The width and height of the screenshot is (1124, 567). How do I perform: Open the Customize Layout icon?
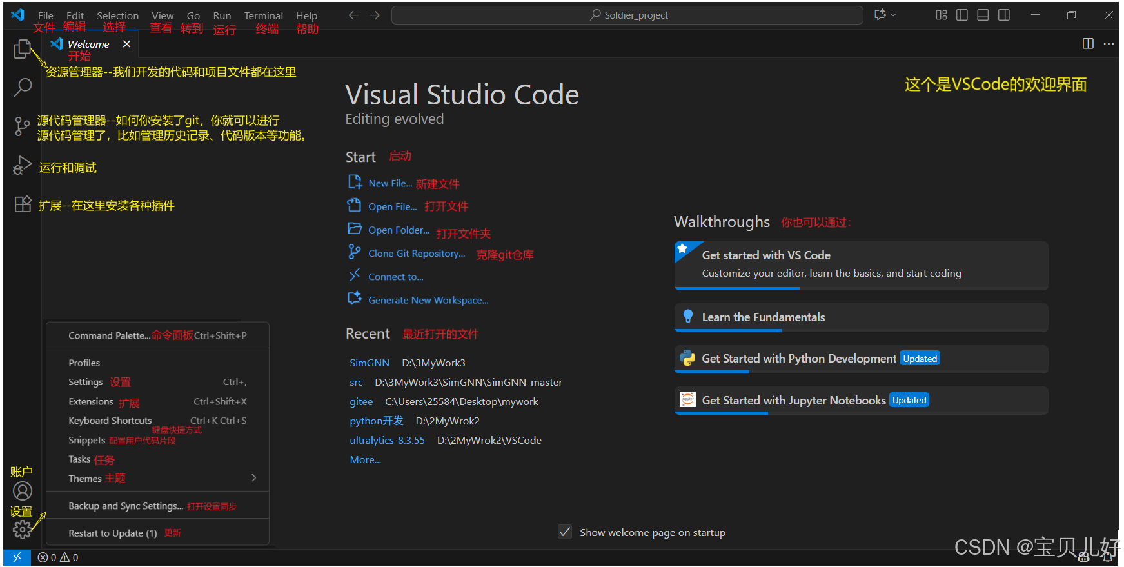pos(942,15)
